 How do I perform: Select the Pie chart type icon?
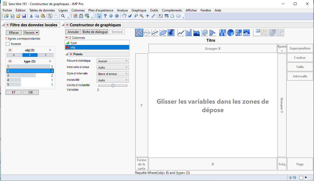point(230,33)
